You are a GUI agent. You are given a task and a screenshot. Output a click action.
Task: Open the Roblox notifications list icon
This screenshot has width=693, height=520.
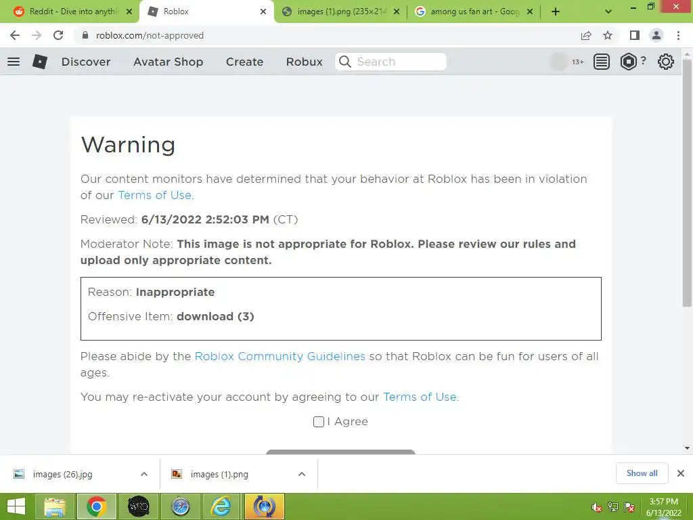[601, 62]
